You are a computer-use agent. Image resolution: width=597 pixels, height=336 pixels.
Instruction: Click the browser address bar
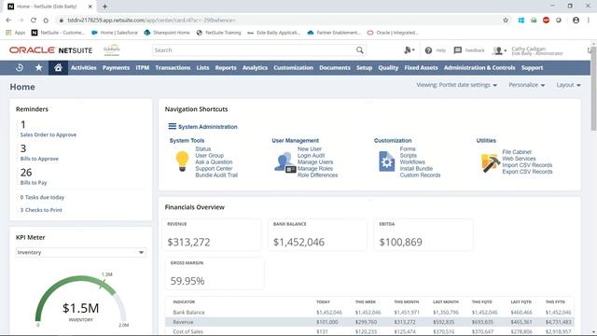(x=278, y=21)
